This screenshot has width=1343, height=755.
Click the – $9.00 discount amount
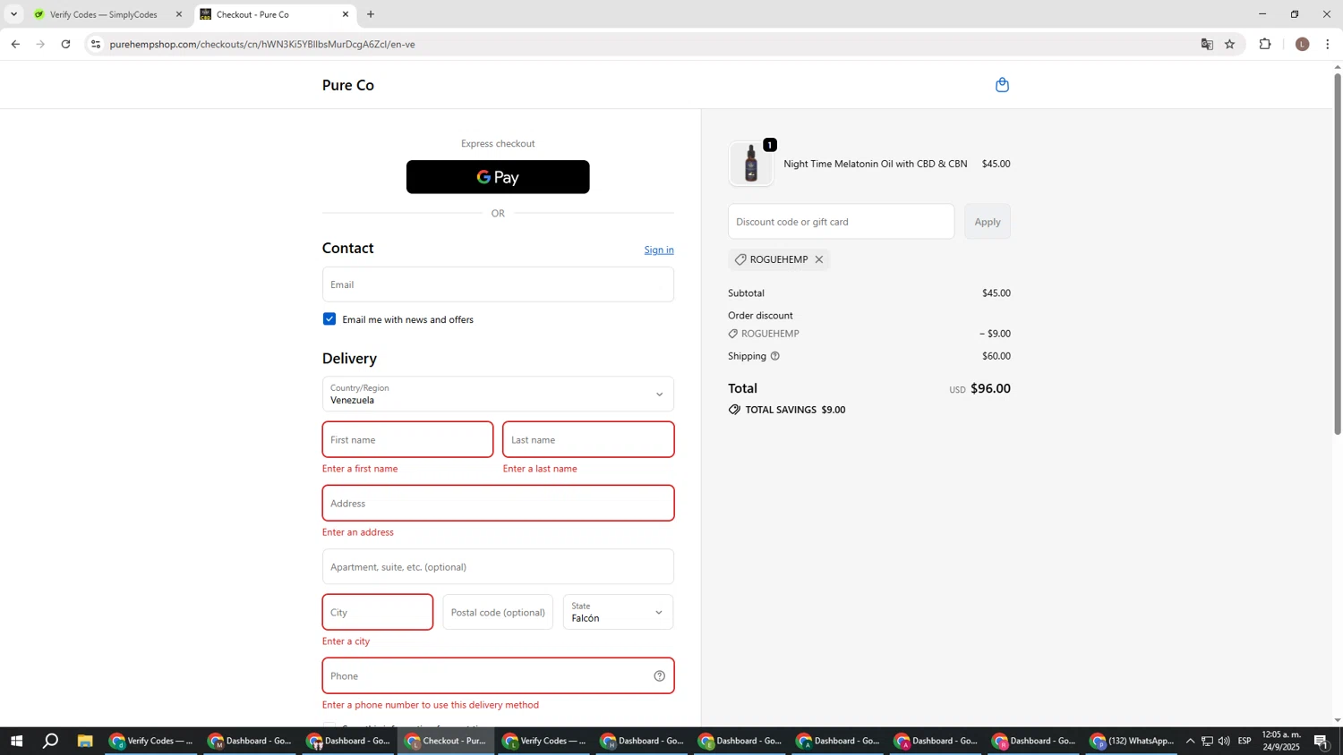tap(995, 334)
